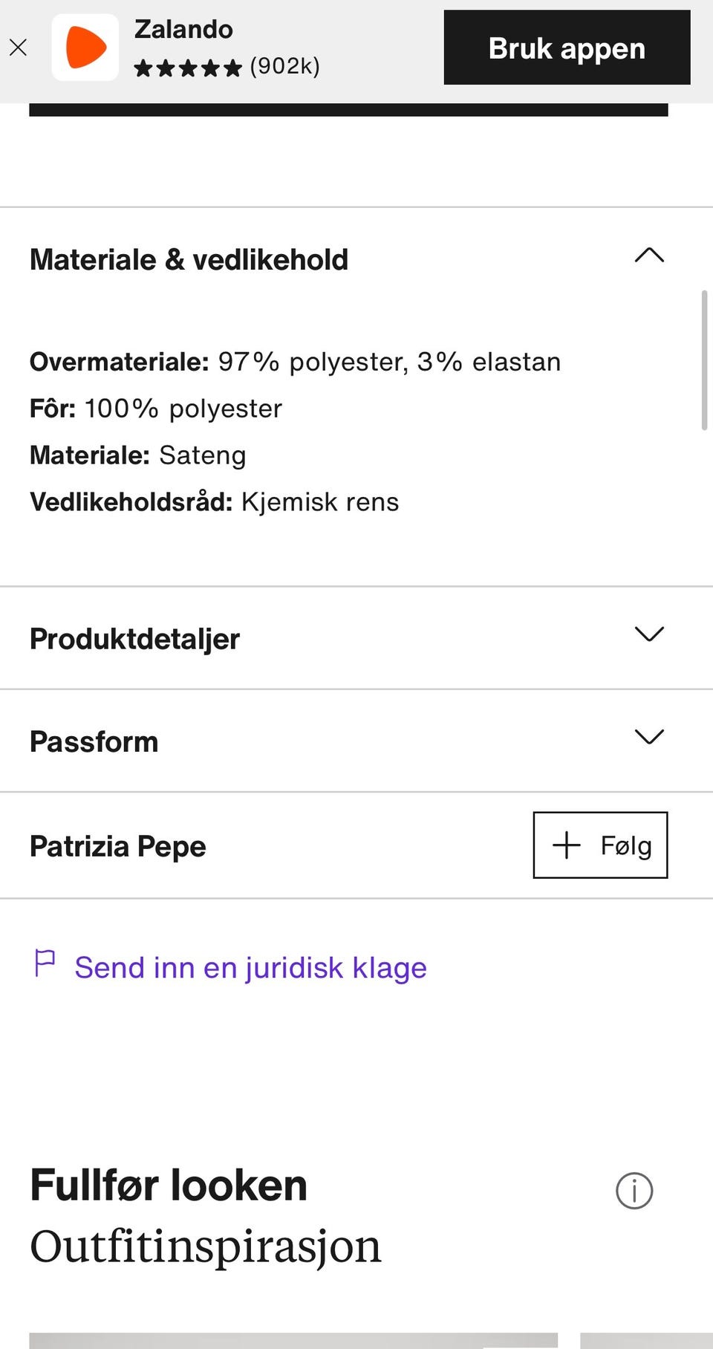
Task: Open the (902k) review count
Action: [285, 67]
